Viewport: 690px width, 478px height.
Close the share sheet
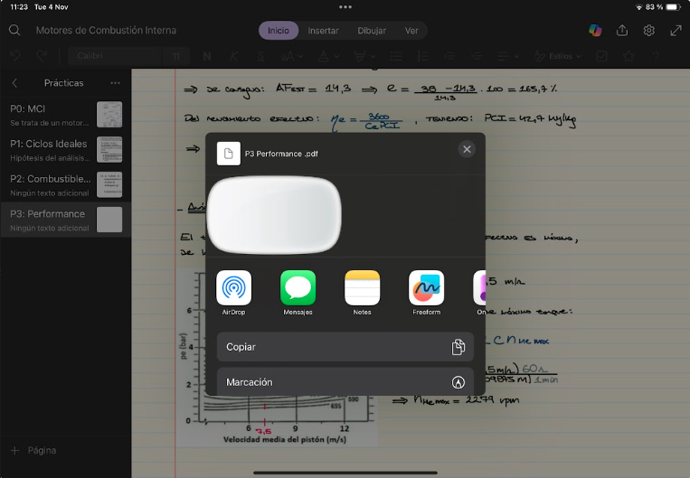[x=467, y=149]
